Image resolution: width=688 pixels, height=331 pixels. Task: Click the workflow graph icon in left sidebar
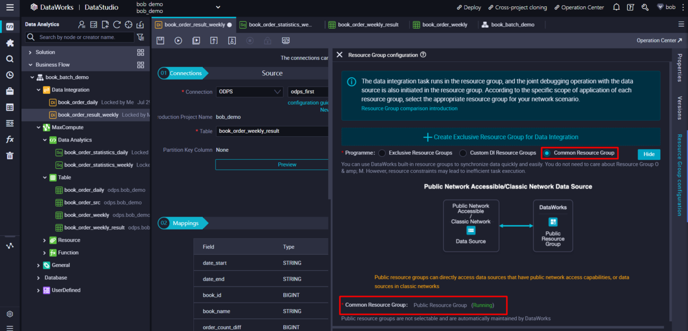coord(10,246)
